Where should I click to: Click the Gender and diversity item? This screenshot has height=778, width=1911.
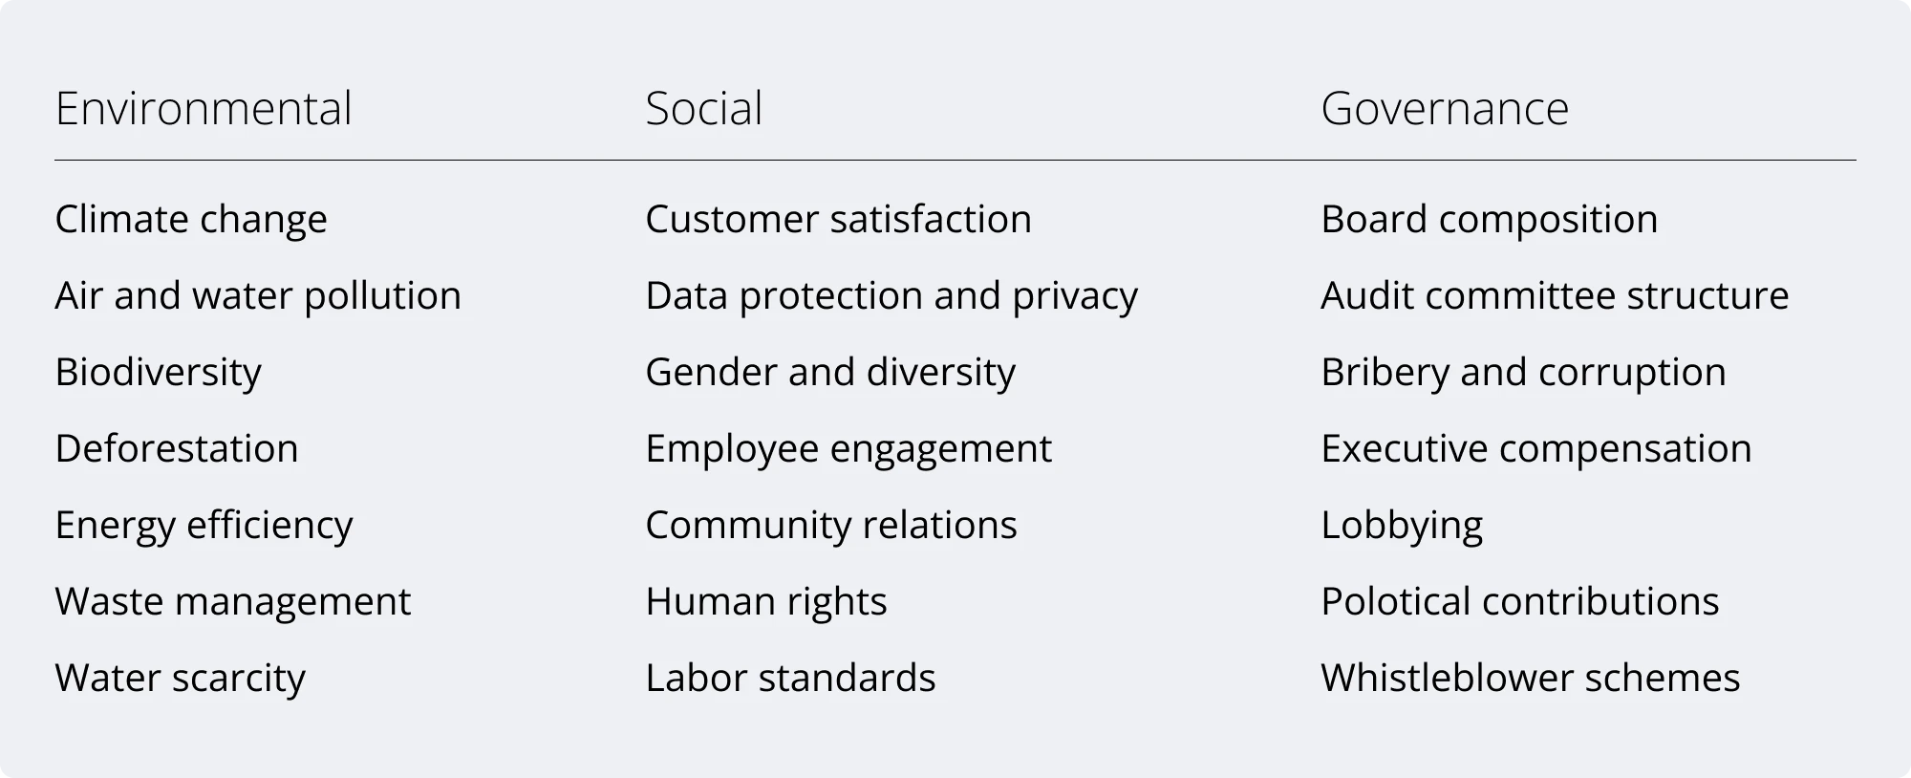click(x=829, y=372)
